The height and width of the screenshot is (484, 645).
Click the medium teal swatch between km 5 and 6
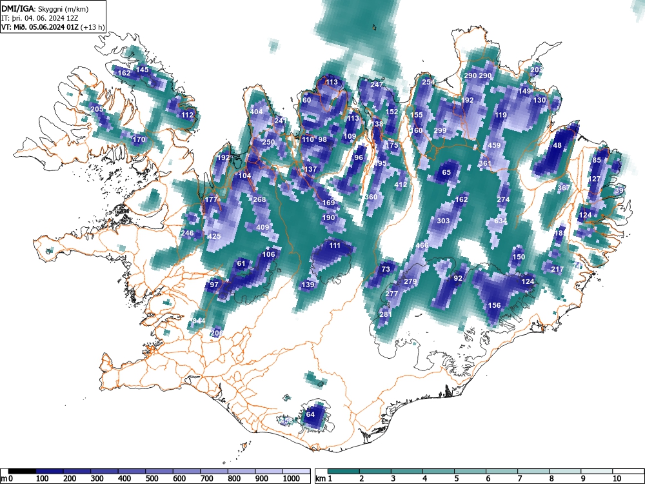(471, 471)
